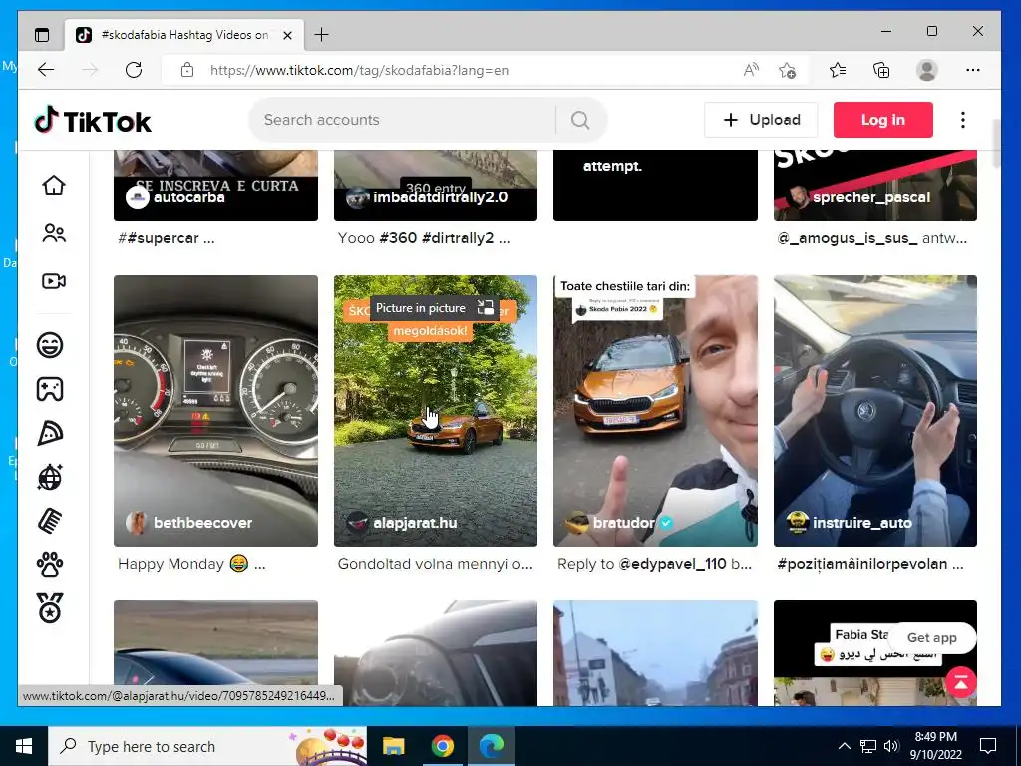This screenshot has width=1021, height=766.
Task: Open alapjarat.hu orange car video
Action: tap(436, 410)
